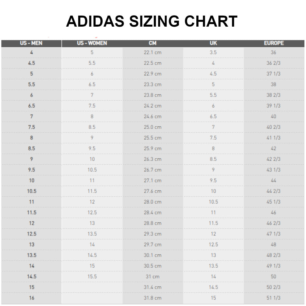The width and height of the screenshot is (306, 306).
Task: Click Europe size 48 cell
Action: pos(273,245)
